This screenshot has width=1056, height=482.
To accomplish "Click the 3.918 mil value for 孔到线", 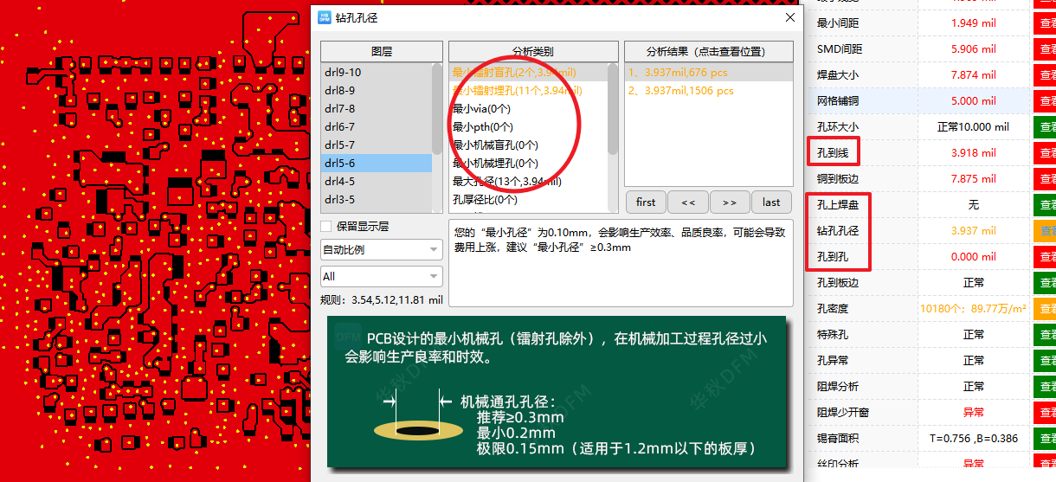I will click(x=973, y=153).
